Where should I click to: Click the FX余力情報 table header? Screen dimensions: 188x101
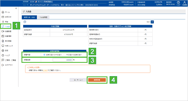[55, 26]
